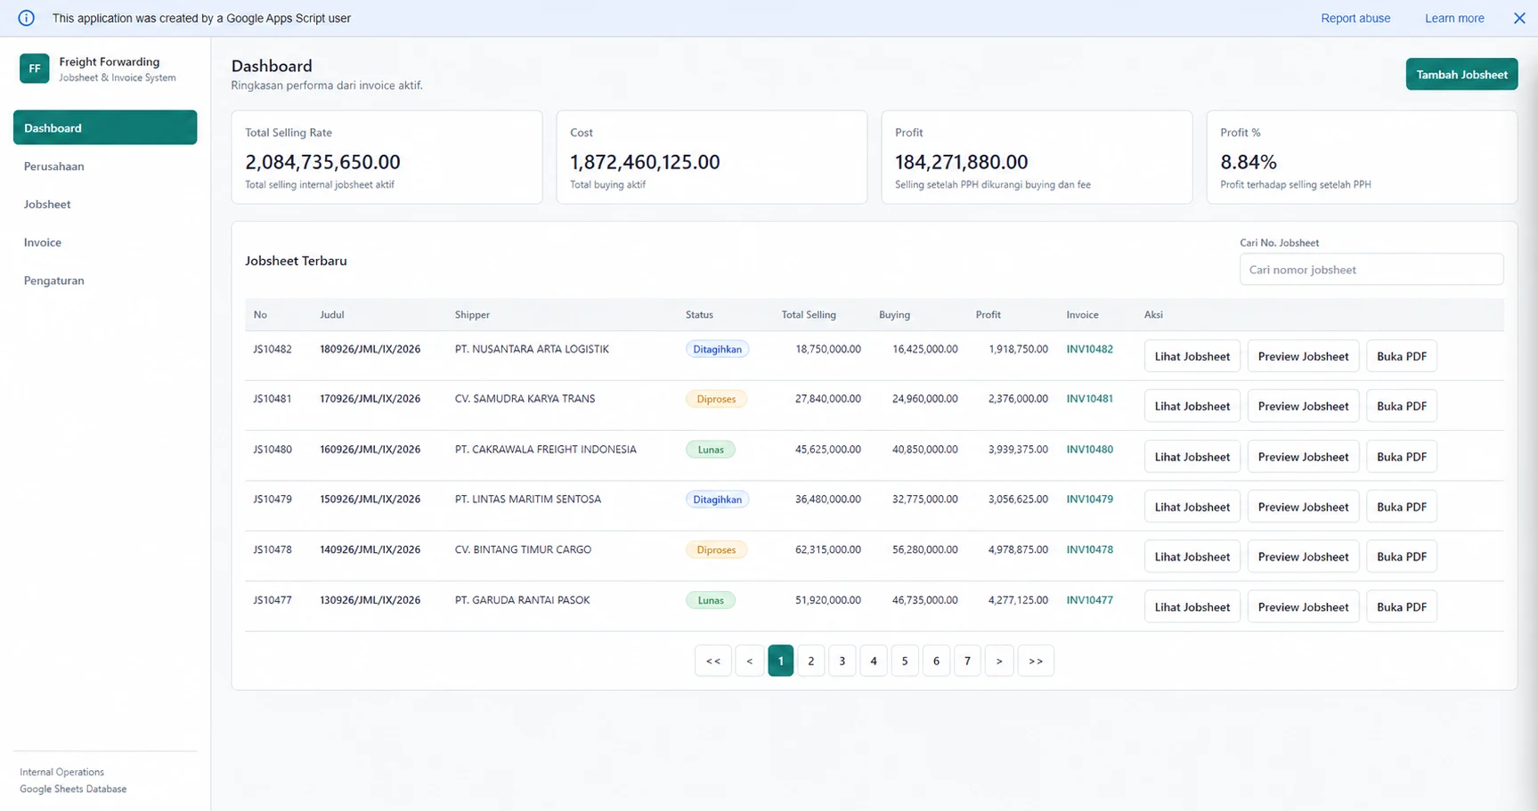Open the Dashboard menu item
Viewport: 1538px width, 811px height.
click(105, 127)
